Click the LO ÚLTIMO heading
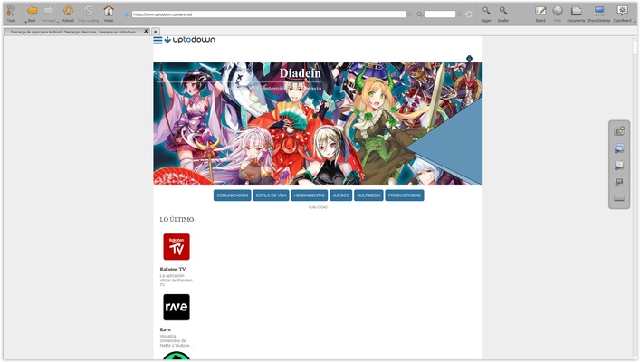The width and height of the screenshot is (640, 362). (177, 220)
